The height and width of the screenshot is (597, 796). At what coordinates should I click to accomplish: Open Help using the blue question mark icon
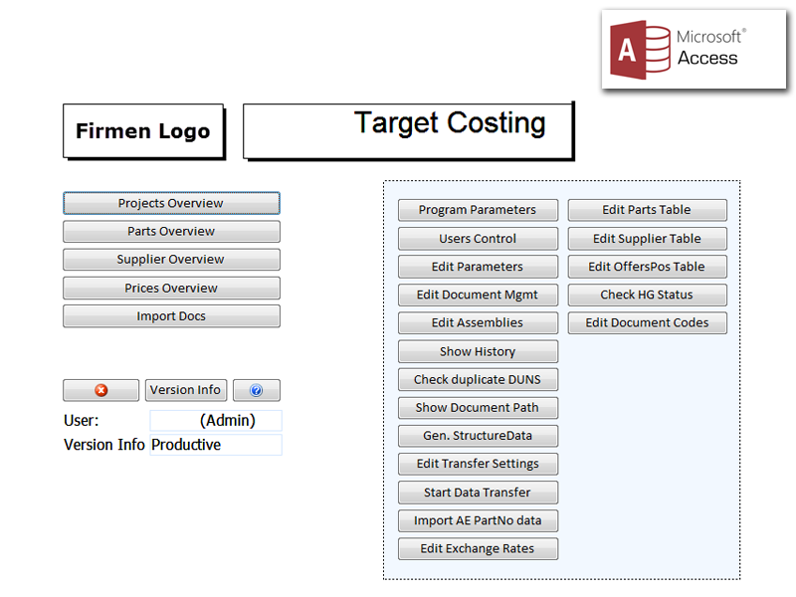click(x=256, y=390)
